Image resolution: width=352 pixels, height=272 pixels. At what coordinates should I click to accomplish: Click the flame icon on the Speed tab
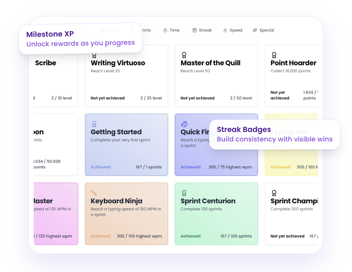pos(225,30)
